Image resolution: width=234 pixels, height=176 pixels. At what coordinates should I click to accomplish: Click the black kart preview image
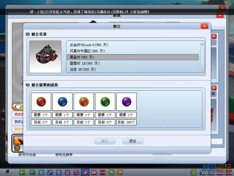click(45, 57)
